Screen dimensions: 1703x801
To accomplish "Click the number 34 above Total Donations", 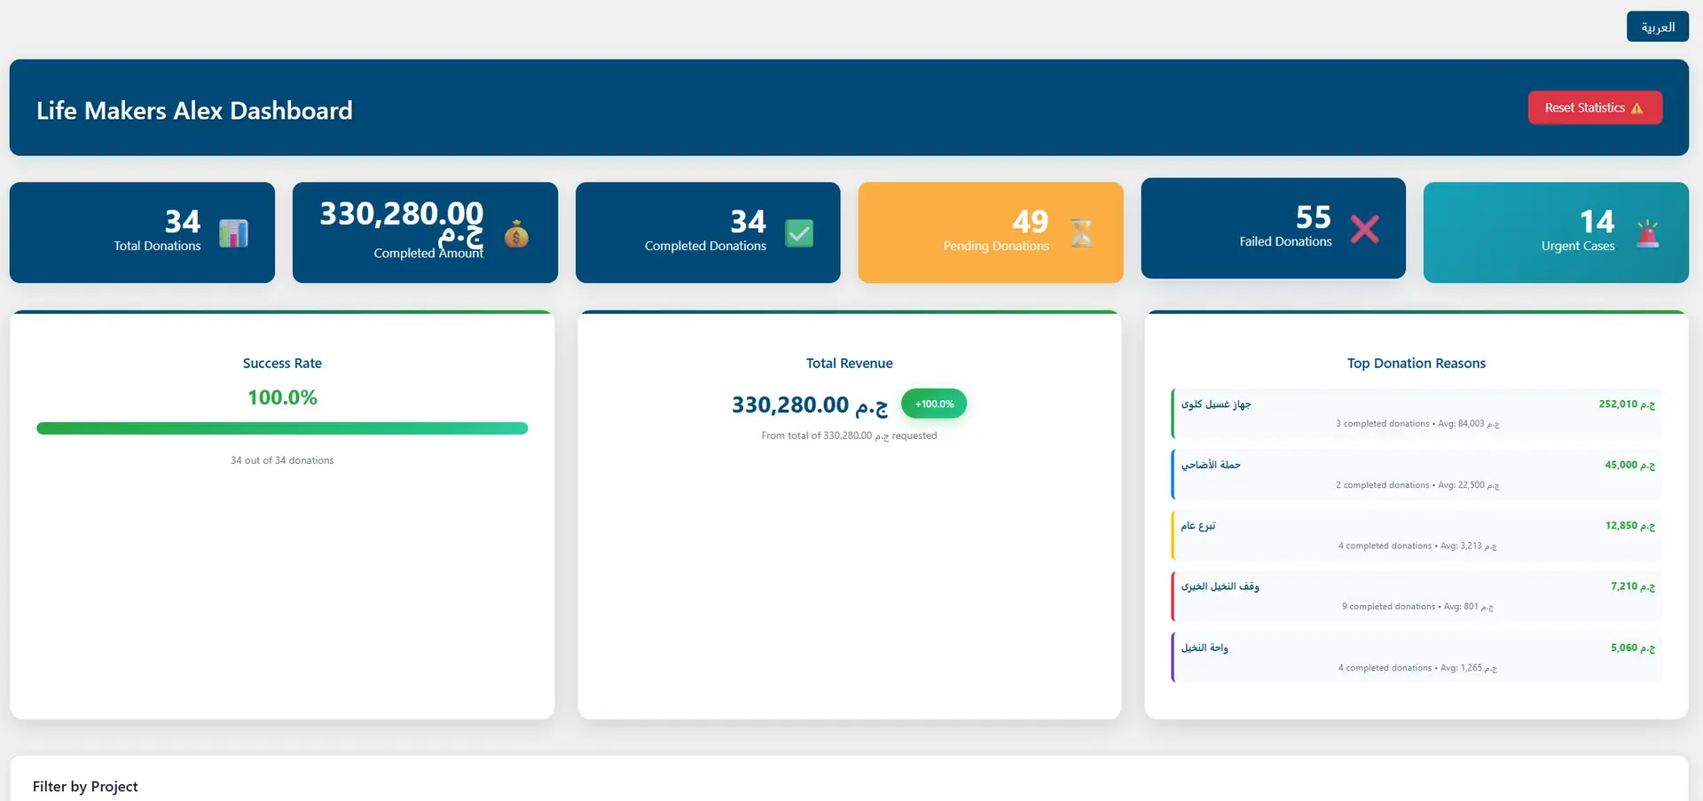I will [183, 221].
